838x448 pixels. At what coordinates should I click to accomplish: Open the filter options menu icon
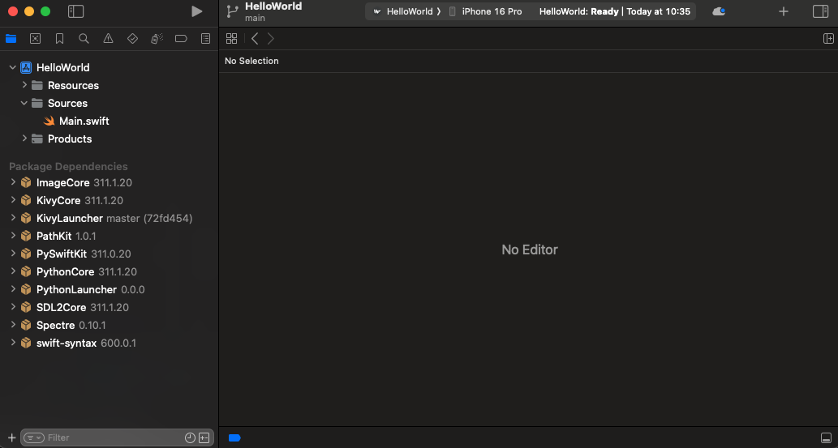[34, 437]
